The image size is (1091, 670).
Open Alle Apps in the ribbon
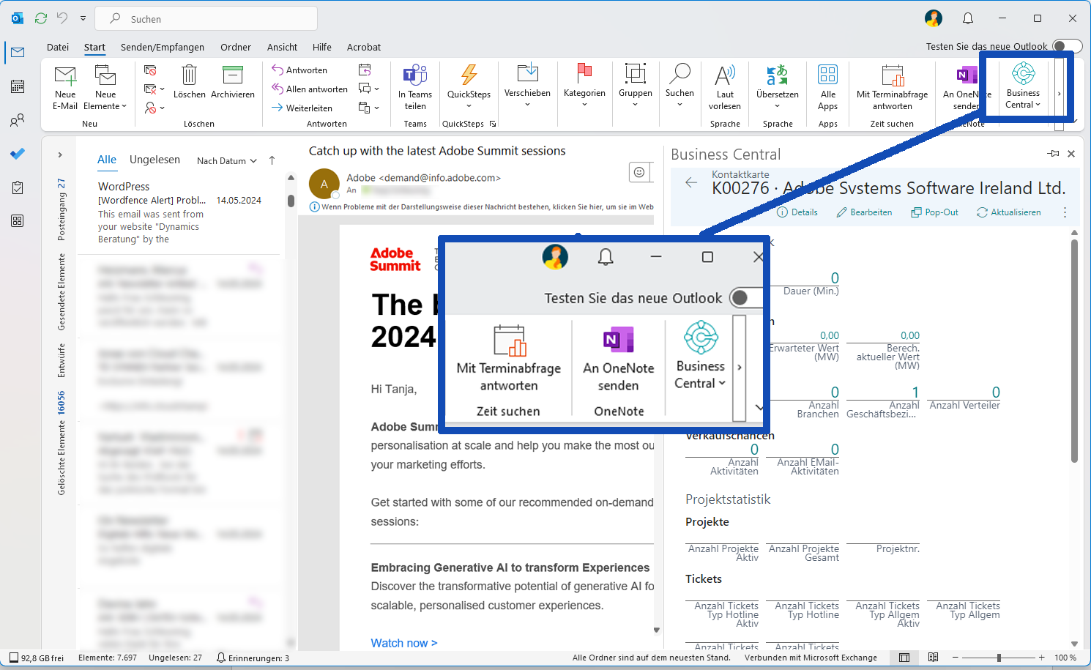click(x=828, y=88)
